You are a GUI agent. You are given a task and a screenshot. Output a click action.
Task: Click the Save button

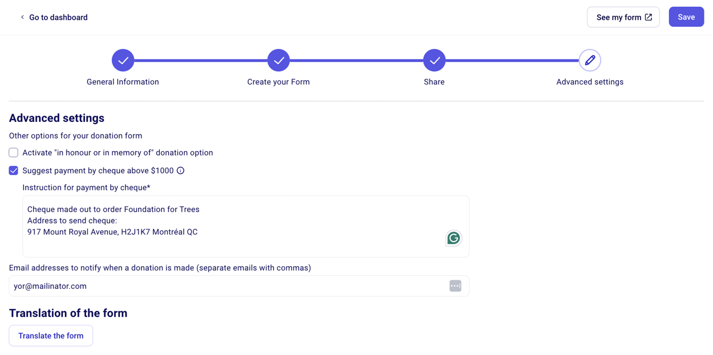(686, 17)
